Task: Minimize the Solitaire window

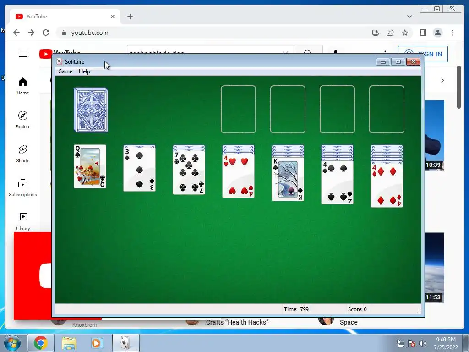Action: (x=383, y=62)
